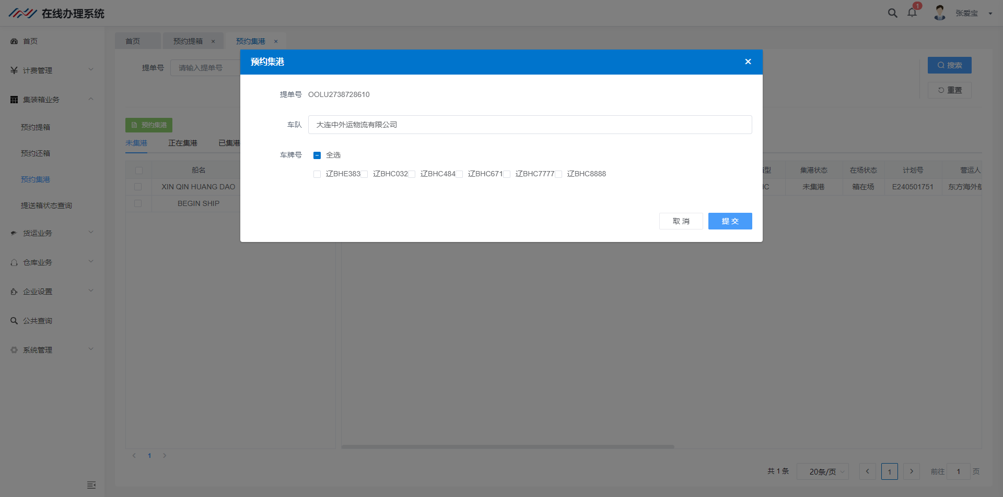Image resolution: width=1003 pixels, height=497 pixels.
Task: Select 预约还箱 in the sidebar
Action: click(x=36, y=153)
